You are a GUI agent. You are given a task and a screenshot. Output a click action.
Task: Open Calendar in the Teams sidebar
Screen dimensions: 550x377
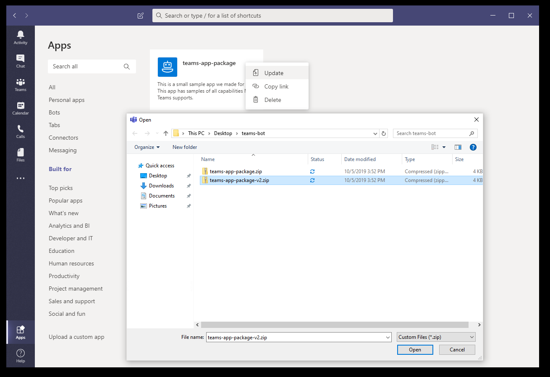point(20,108)
